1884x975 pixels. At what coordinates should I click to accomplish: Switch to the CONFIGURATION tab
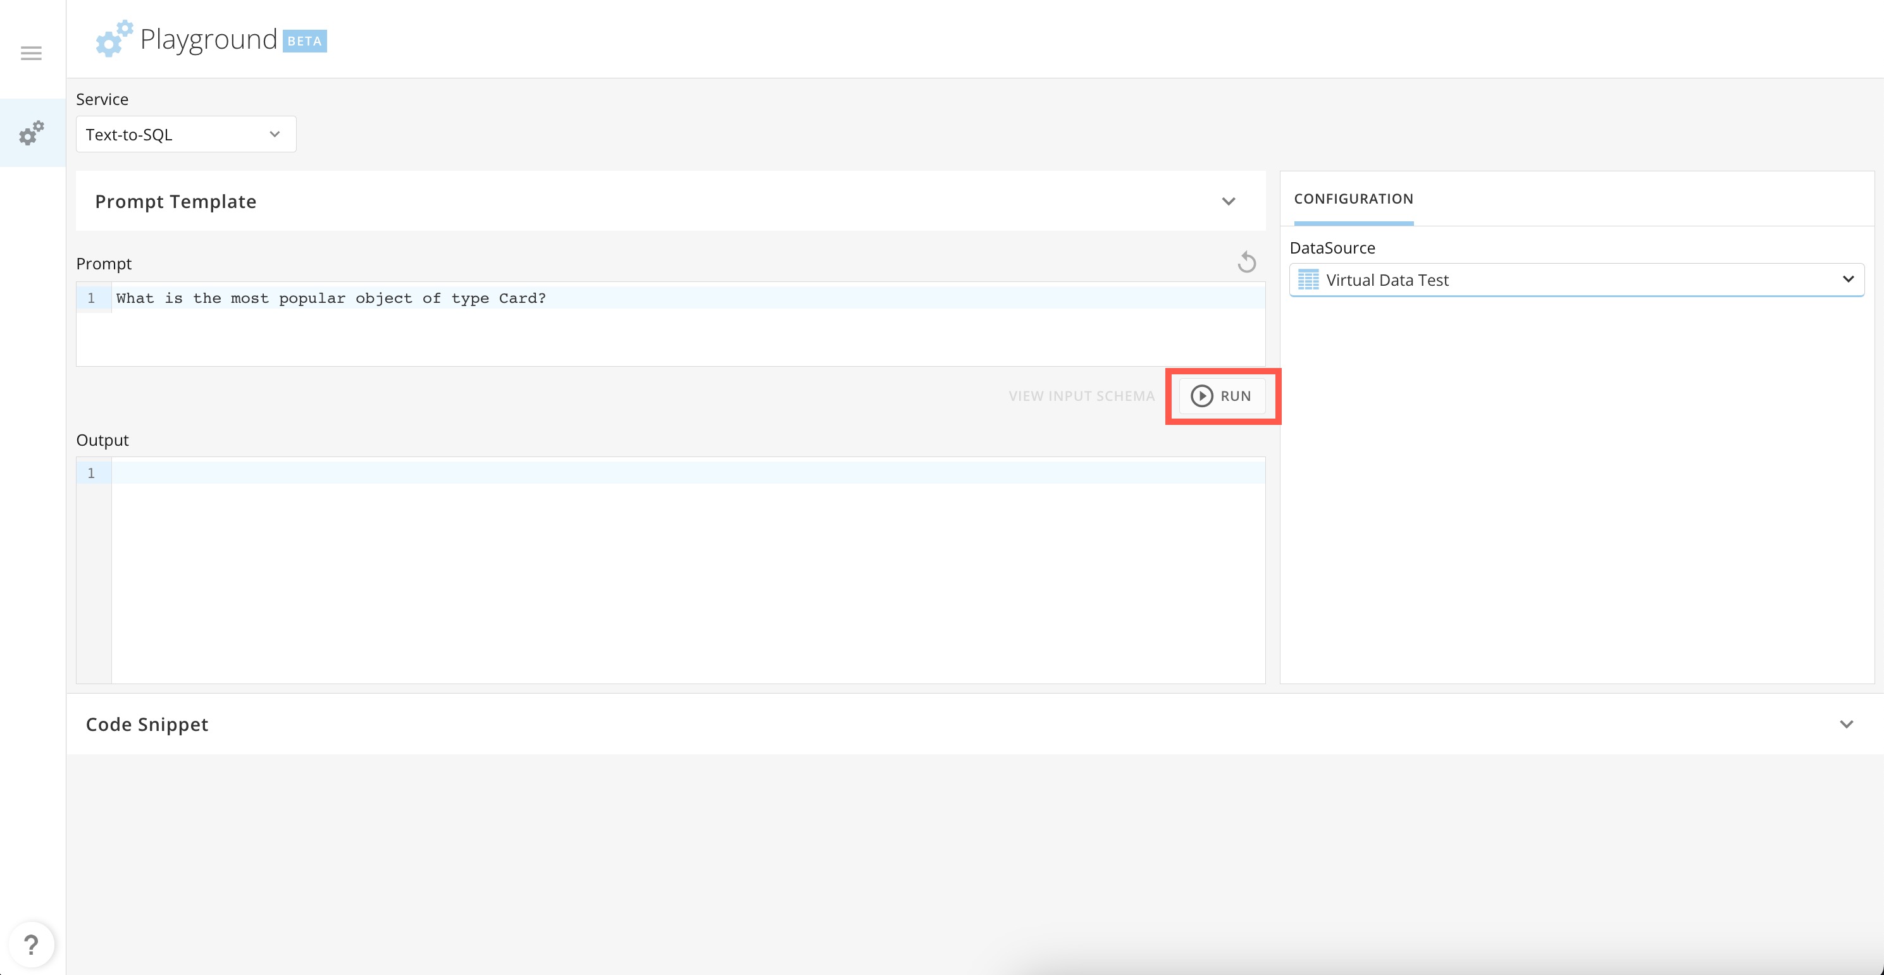click(1353, 199)
